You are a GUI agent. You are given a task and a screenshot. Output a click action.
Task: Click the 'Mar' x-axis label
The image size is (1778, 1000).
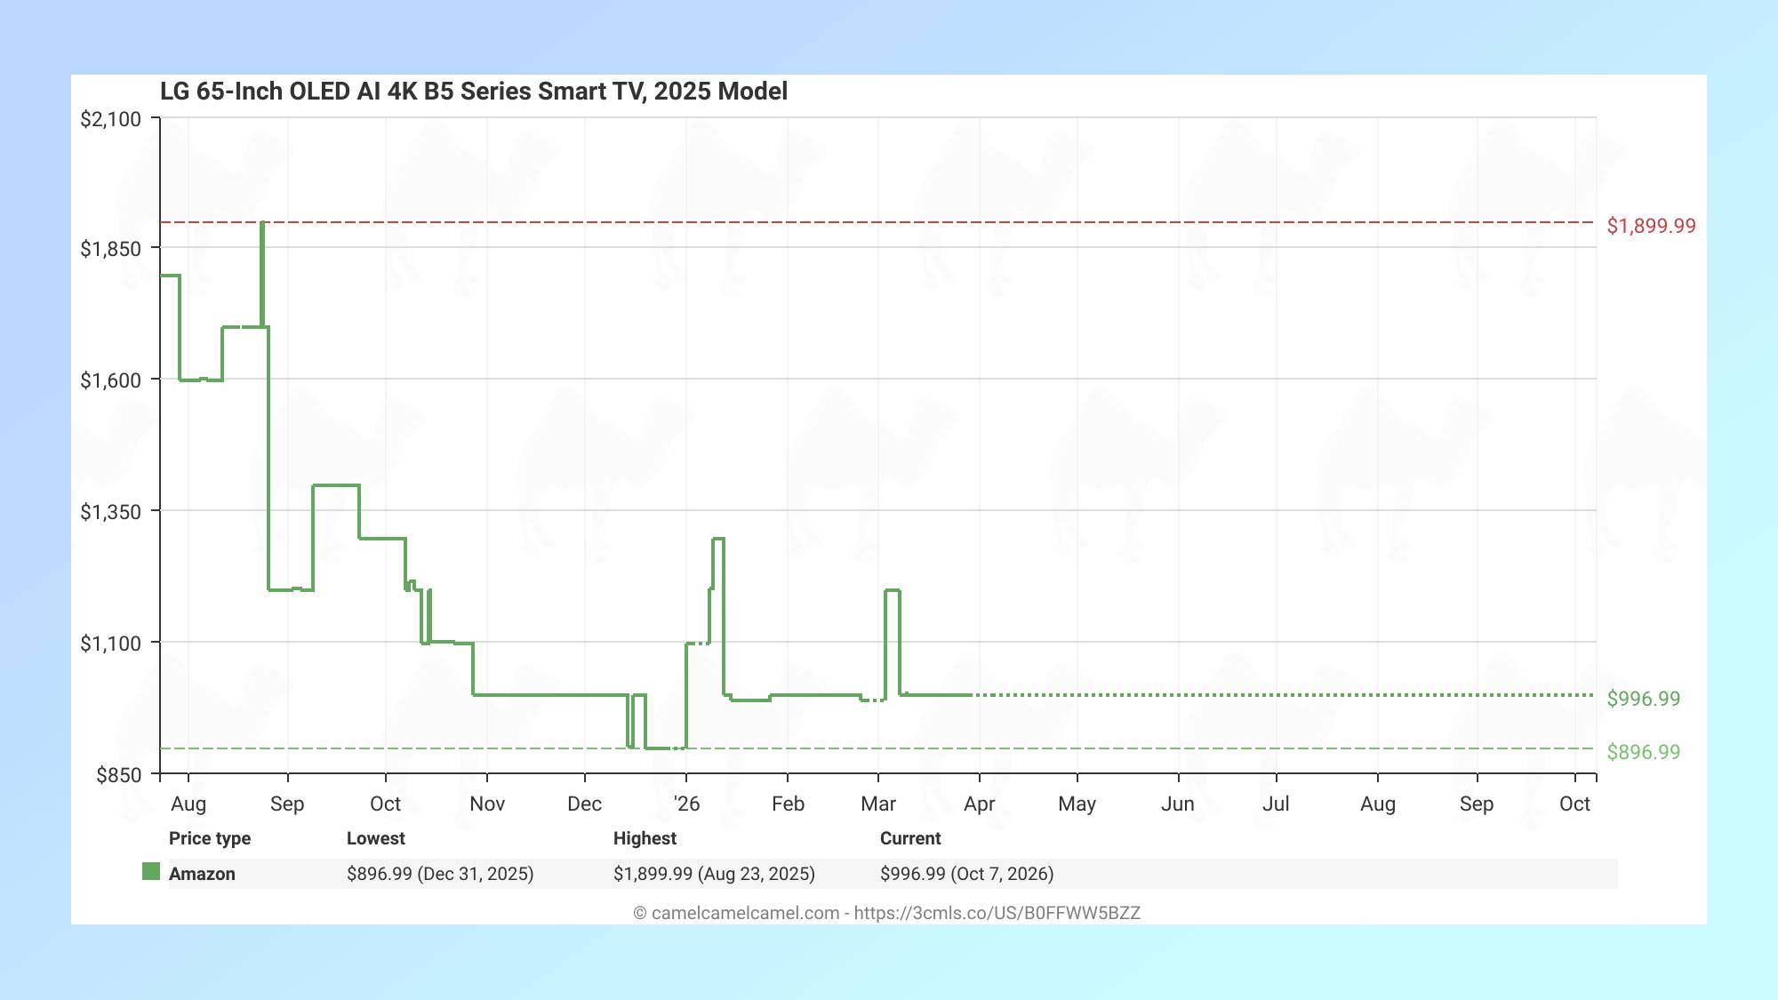878,804
